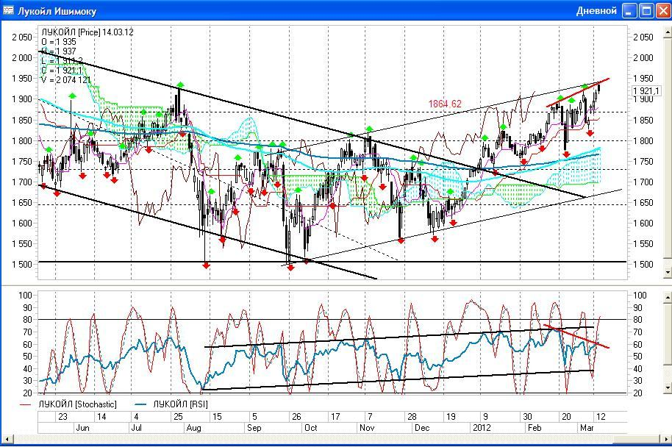672x447 pixels.
Task: Click the price panel scroll-down arrow
Action: click(668, 272)
